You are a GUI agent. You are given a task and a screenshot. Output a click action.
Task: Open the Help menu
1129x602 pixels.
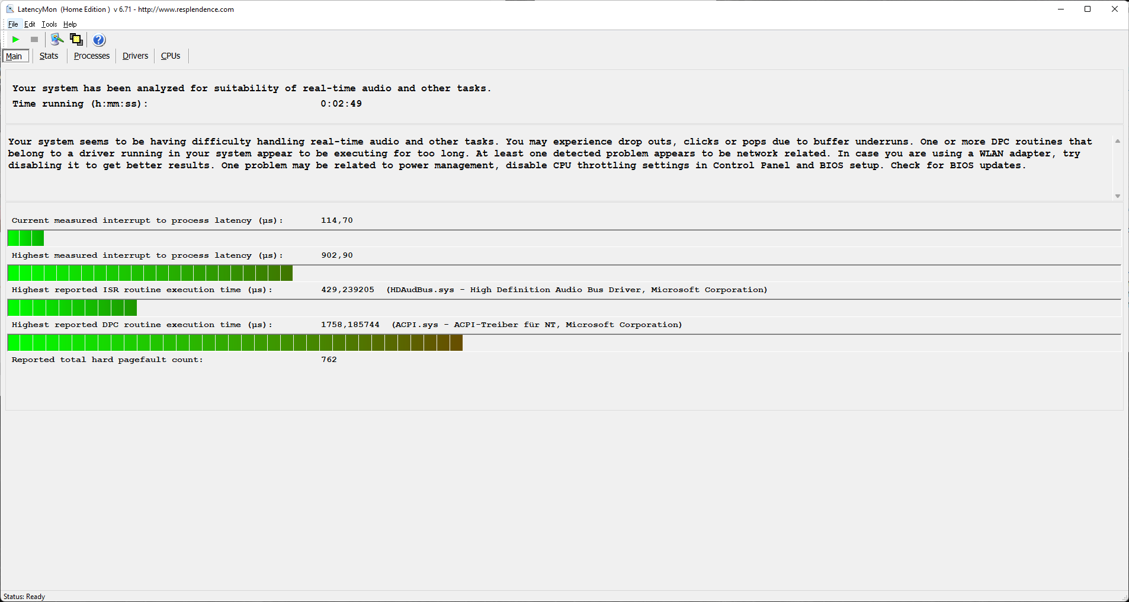[x=70, y=24]
